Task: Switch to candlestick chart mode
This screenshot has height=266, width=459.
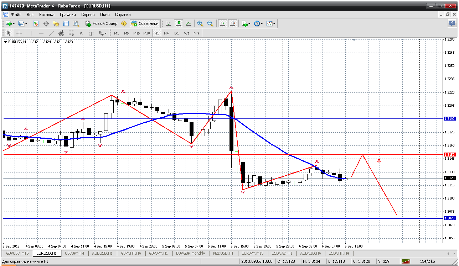Action: [179, 23]
